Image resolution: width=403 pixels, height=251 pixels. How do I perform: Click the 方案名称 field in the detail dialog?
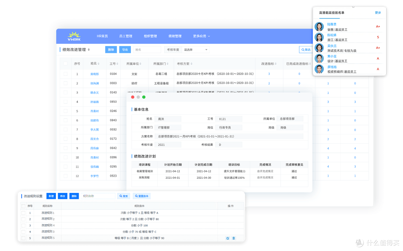pyautogui.click(x=229, y=136)
